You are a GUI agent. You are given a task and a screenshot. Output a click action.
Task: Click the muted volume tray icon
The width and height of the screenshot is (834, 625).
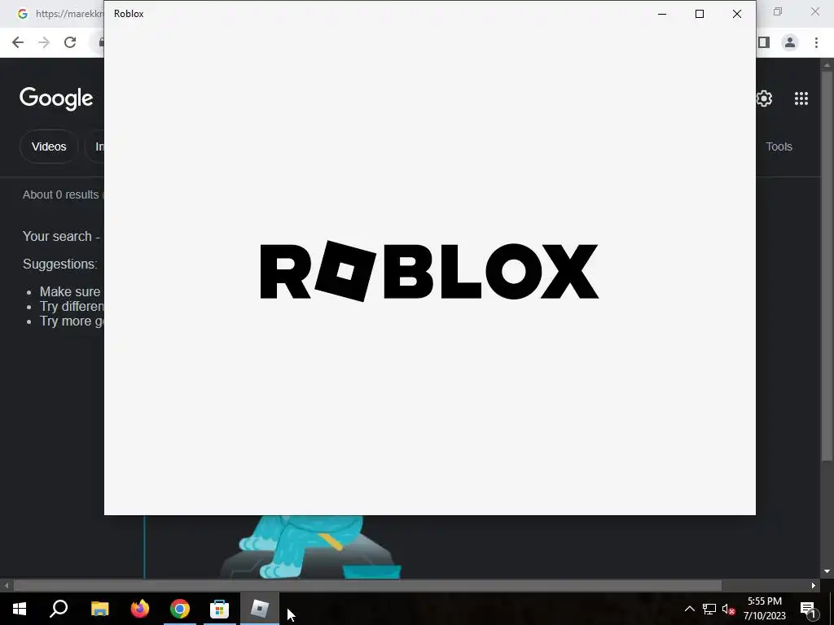[728, 609]
